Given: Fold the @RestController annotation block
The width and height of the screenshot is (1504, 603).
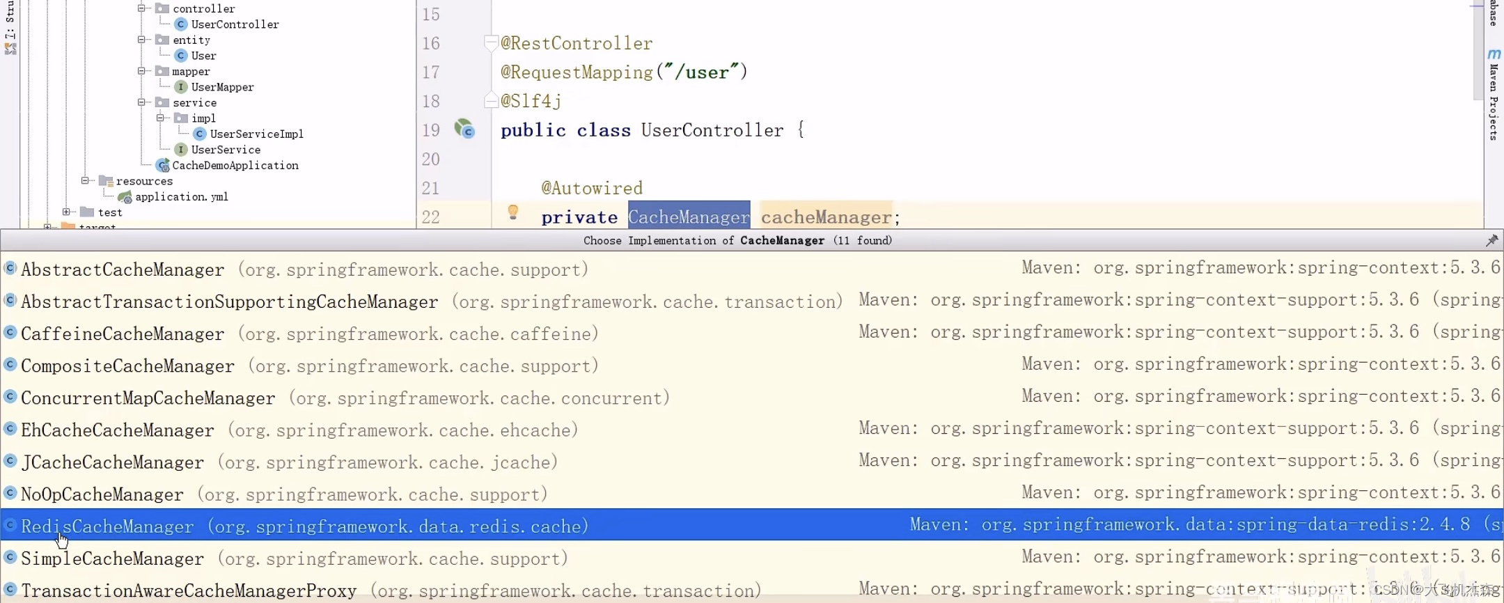Looking at the screenshot, I should (x=491, y=42).
